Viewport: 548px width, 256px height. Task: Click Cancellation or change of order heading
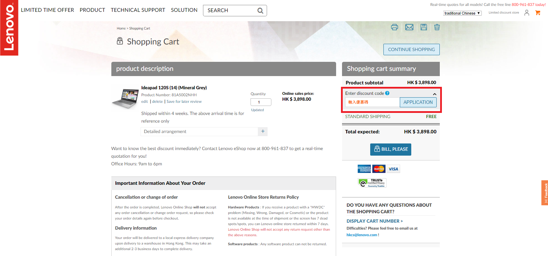[x=146, y=197]
